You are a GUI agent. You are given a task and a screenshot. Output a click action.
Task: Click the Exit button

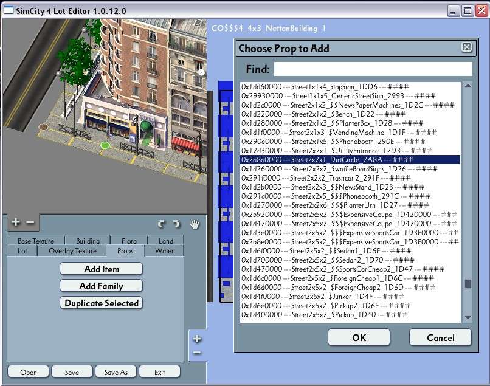pyautogui.click(x=160, y=372)
